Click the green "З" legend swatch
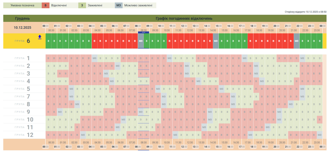This screenshot has width=330, height=153. click(x=82, y=5)
